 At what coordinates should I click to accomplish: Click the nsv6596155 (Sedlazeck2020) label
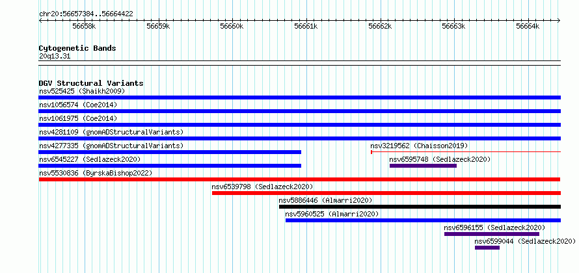point(494,227)
